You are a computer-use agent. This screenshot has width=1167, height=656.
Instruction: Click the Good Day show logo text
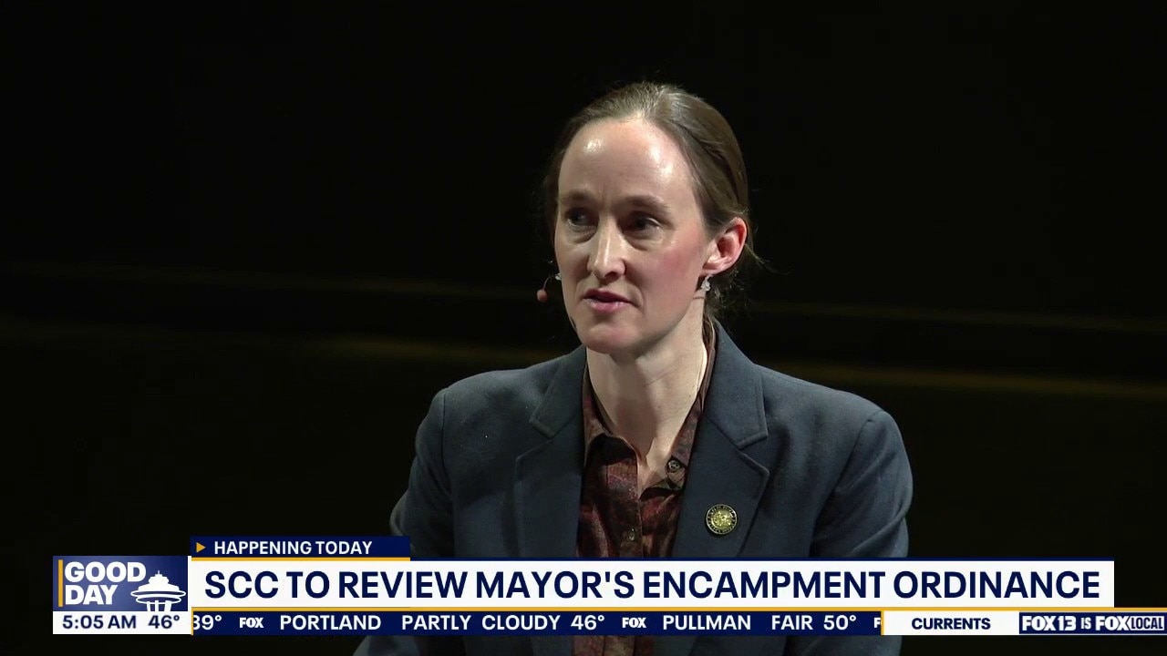point(102,583)
